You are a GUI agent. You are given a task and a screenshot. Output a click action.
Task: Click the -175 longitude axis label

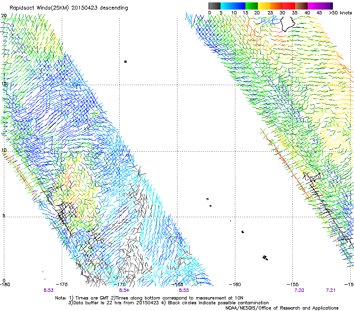62,284
